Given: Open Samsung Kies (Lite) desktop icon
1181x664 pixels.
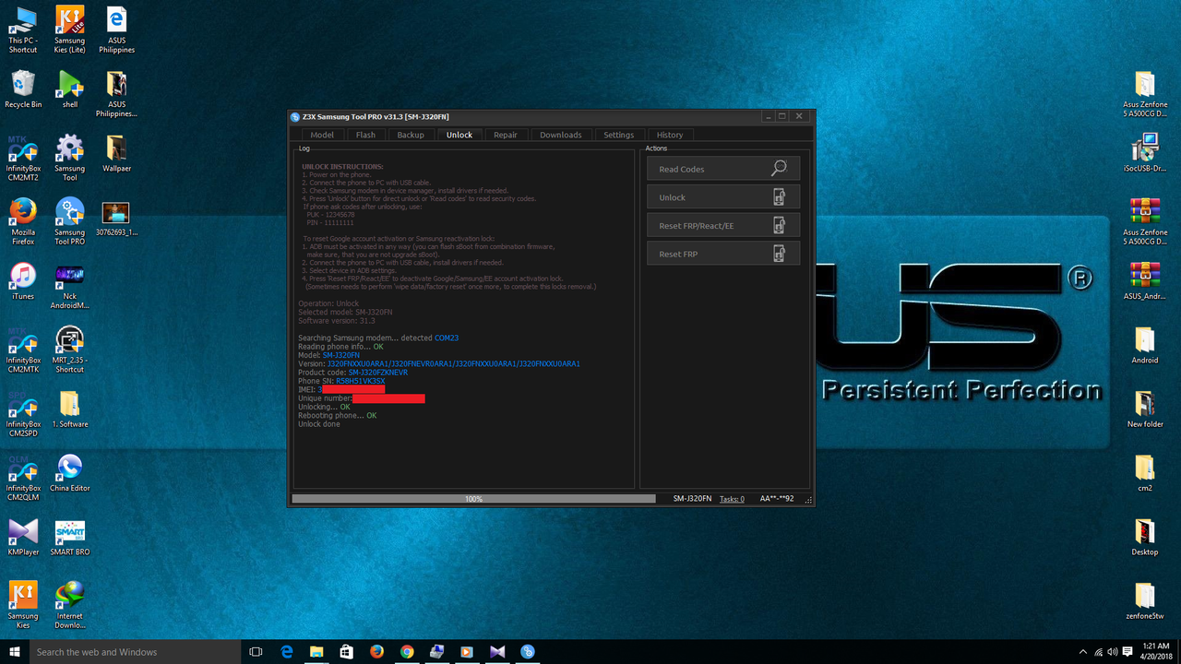Looking at the screenshot, I should pos(70,30).
